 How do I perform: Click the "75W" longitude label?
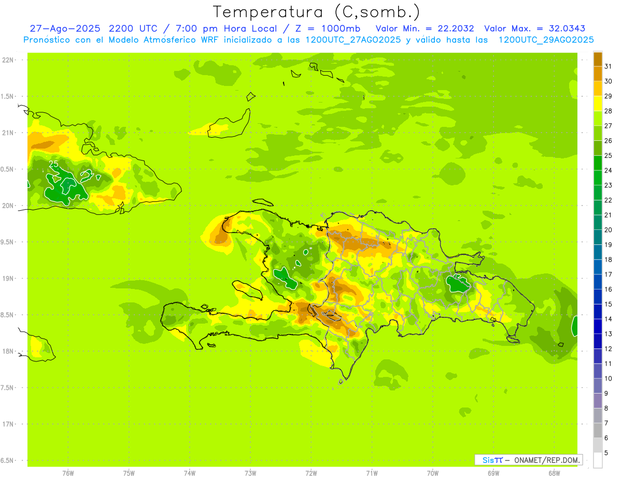point(129,473)
